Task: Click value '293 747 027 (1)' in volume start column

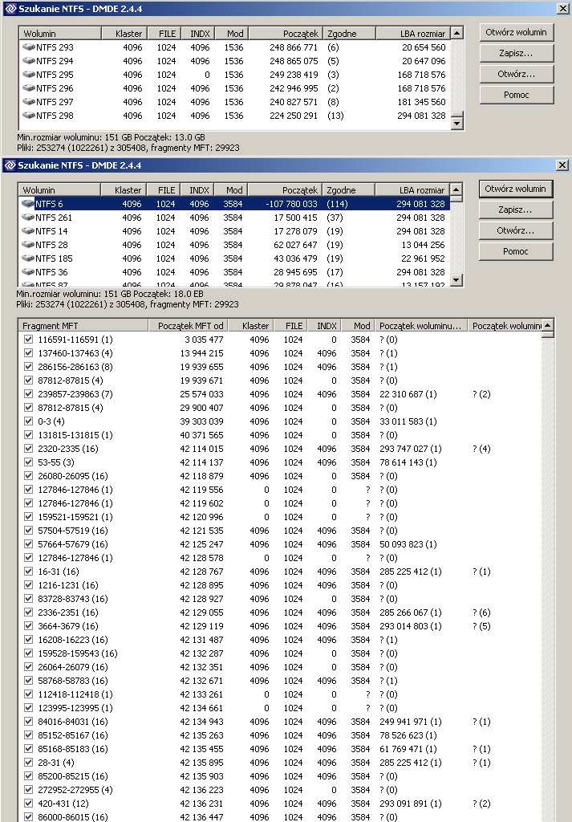Action: [411, 448]
